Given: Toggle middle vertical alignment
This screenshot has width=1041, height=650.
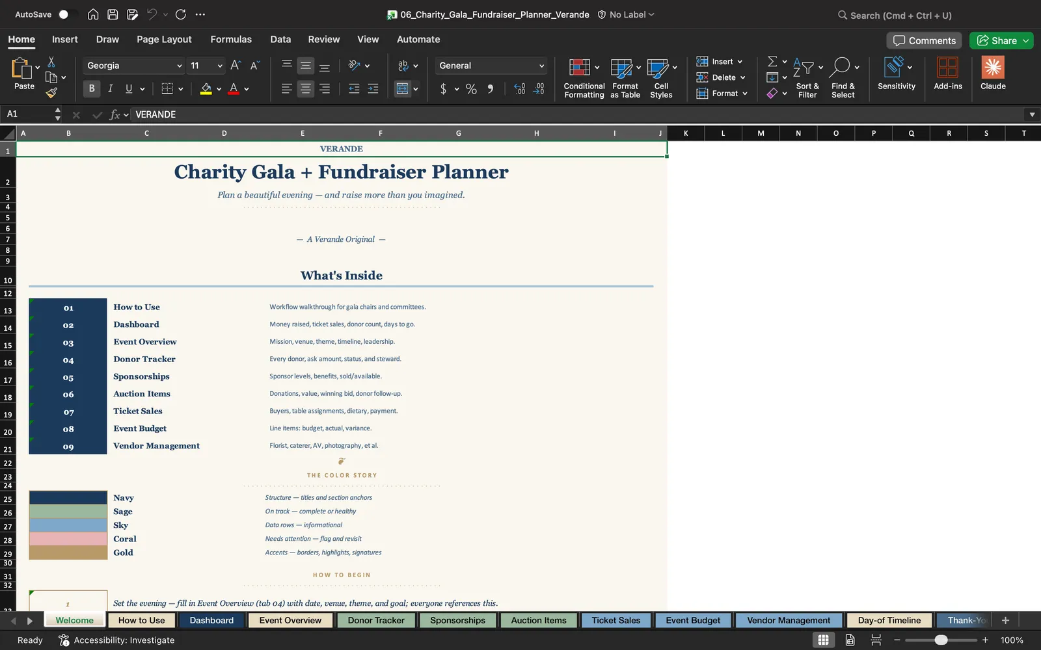Looking at the screenshot, I should 305,65.
